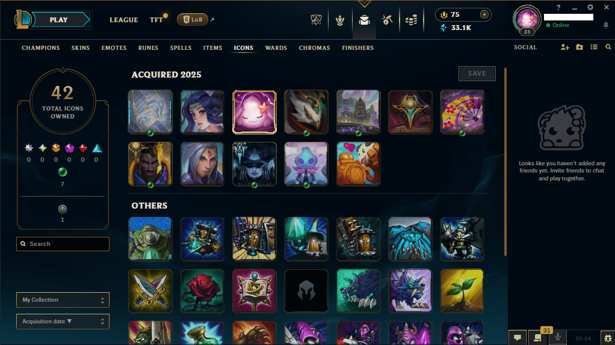The height and width of the screenshot is (345, 615).
Task: Click in the icon Search field
Action: click(x=63, y=244)
